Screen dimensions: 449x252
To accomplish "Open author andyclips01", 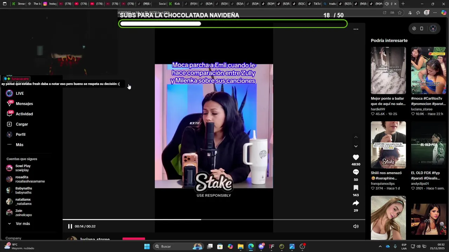I will click(420, 184).
